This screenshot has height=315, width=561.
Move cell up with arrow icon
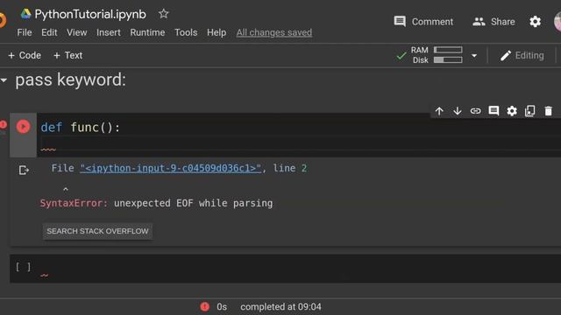click(439, 111)
